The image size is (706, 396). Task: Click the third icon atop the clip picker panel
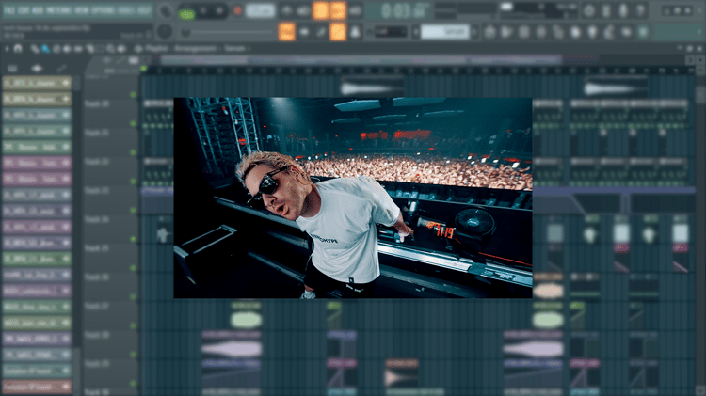(x=61, y=69)
